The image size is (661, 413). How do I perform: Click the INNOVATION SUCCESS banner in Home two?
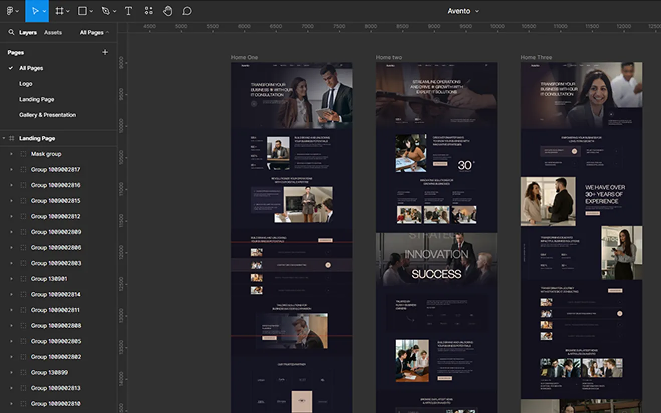(436, 259)
